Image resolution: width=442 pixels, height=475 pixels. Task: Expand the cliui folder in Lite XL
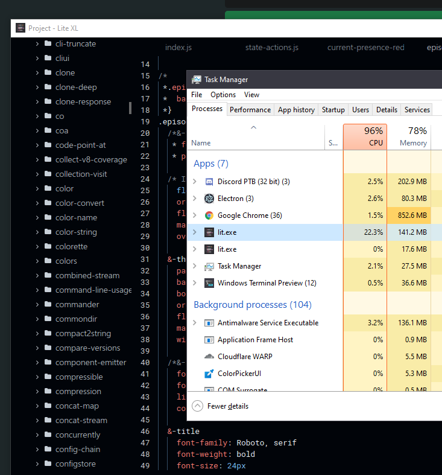pos(37,58)
